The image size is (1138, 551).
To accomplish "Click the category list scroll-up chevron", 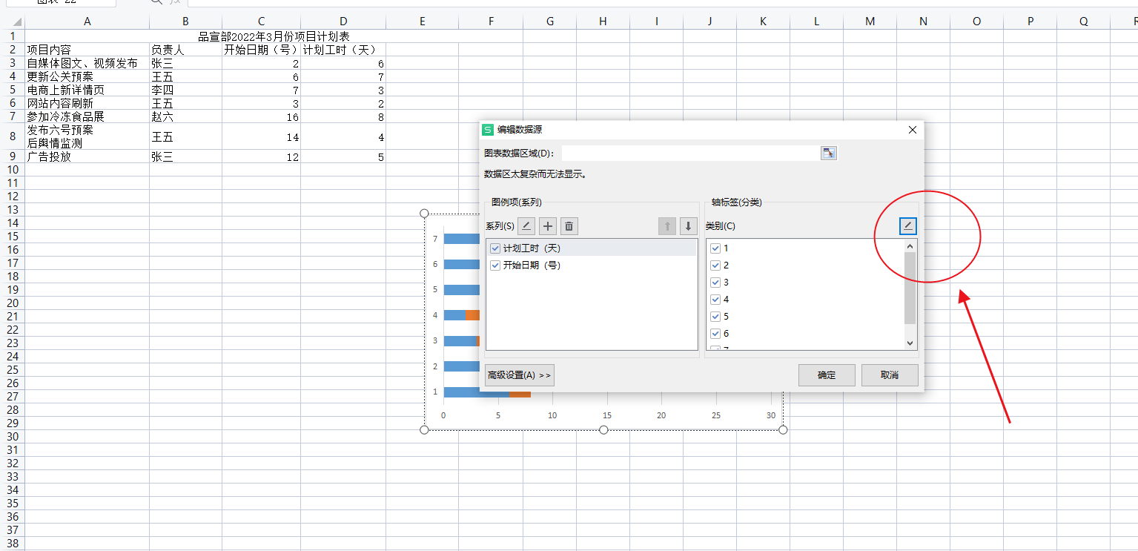I will [x=909, y=245].
